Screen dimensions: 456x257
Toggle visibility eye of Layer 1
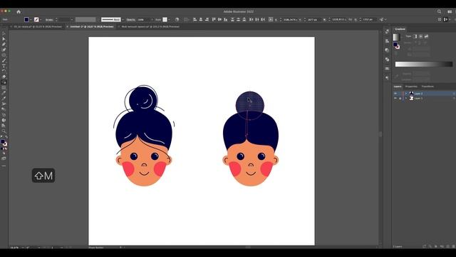[x=395, y=99]
